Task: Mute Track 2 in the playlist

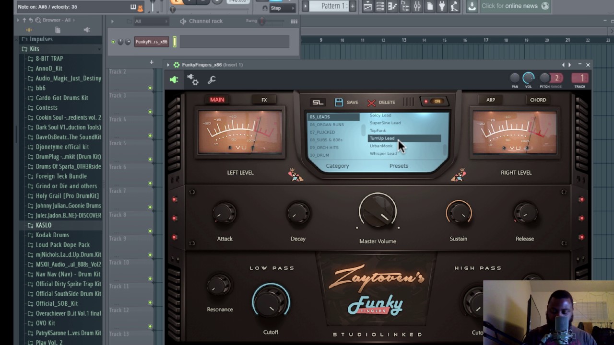Action: (150, 88)
